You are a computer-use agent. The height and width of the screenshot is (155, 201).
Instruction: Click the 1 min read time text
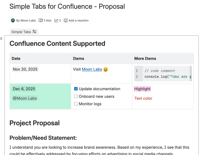coord(47,21)
